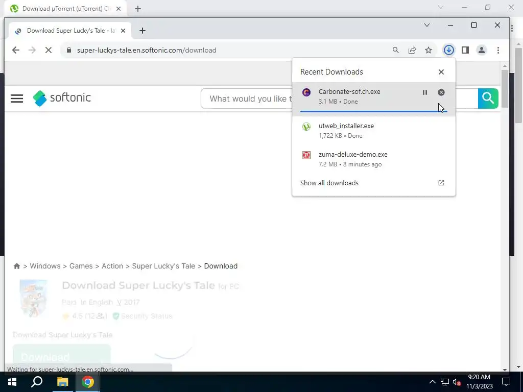Click the Carbonate download progress bar
The image size is (523, 392).
(x=373, y=111)
